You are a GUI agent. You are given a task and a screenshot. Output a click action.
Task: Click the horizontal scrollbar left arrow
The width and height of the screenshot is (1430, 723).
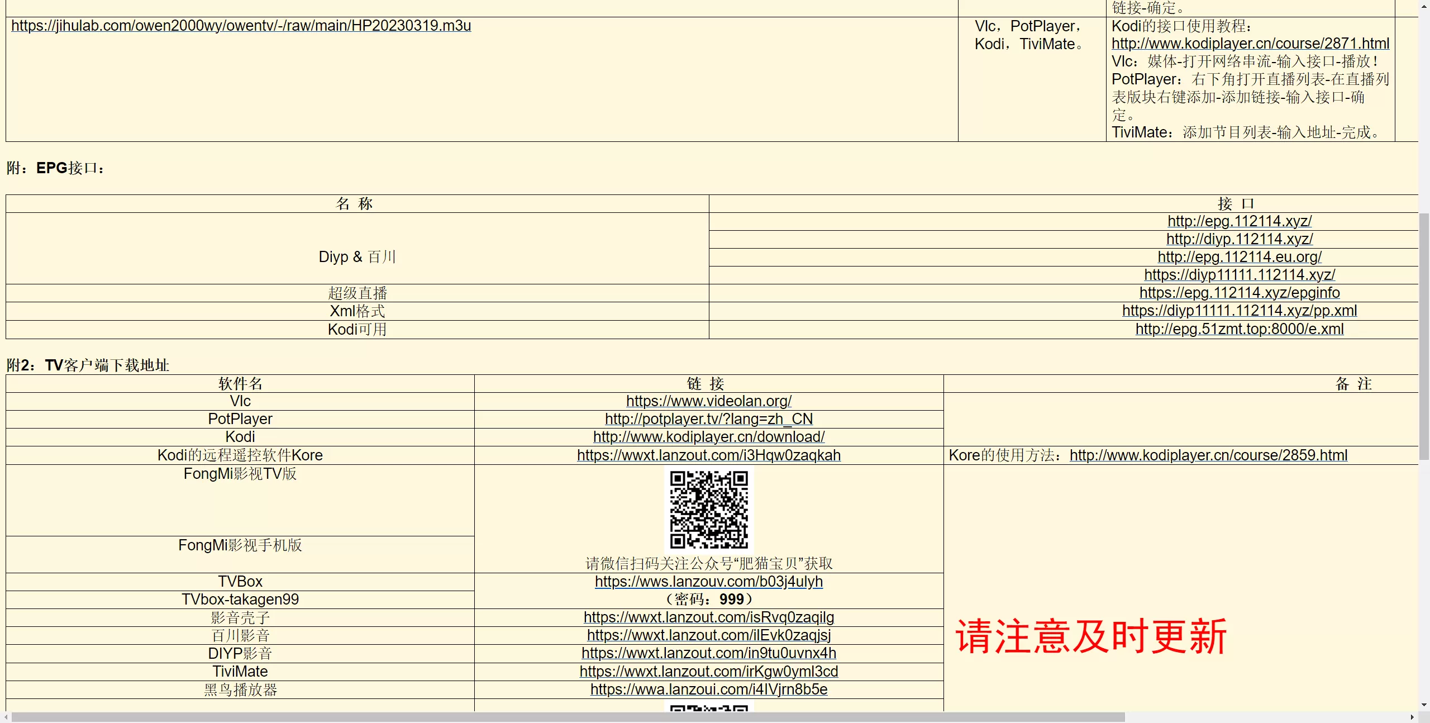[6, 717]
